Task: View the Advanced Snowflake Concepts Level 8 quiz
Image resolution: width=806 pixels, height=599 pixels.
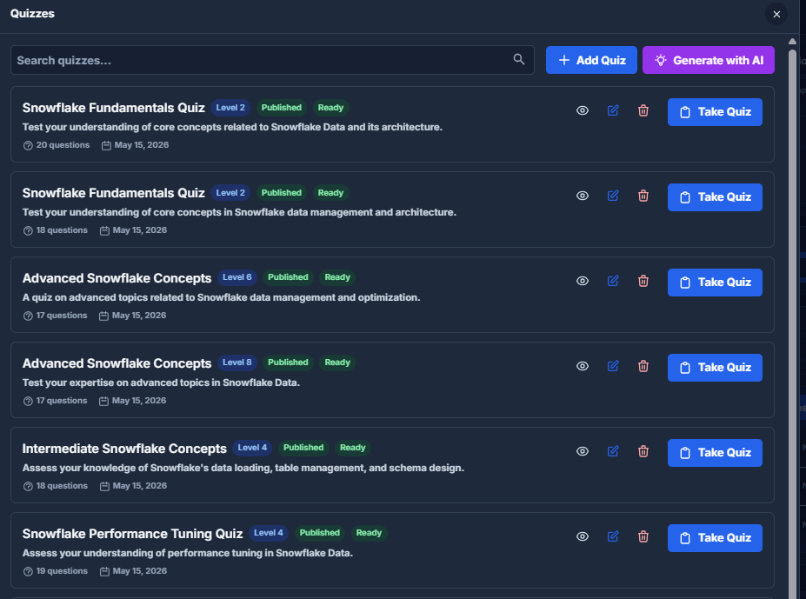Action: click(583, 366)
